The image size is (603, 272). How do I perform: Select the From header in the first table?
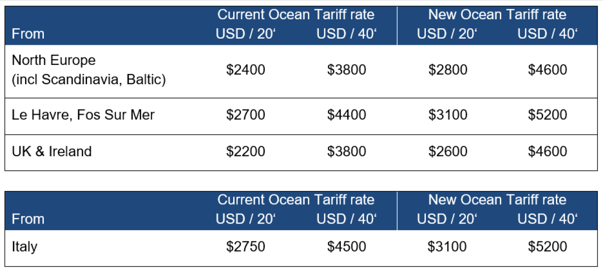coord(28,34)
